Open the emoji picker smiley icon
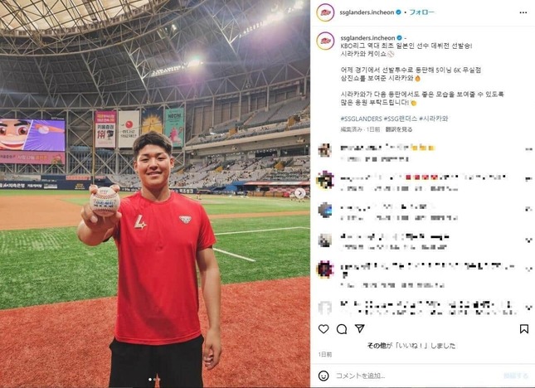This screenshot has height=388, width=535. point(323,376)
